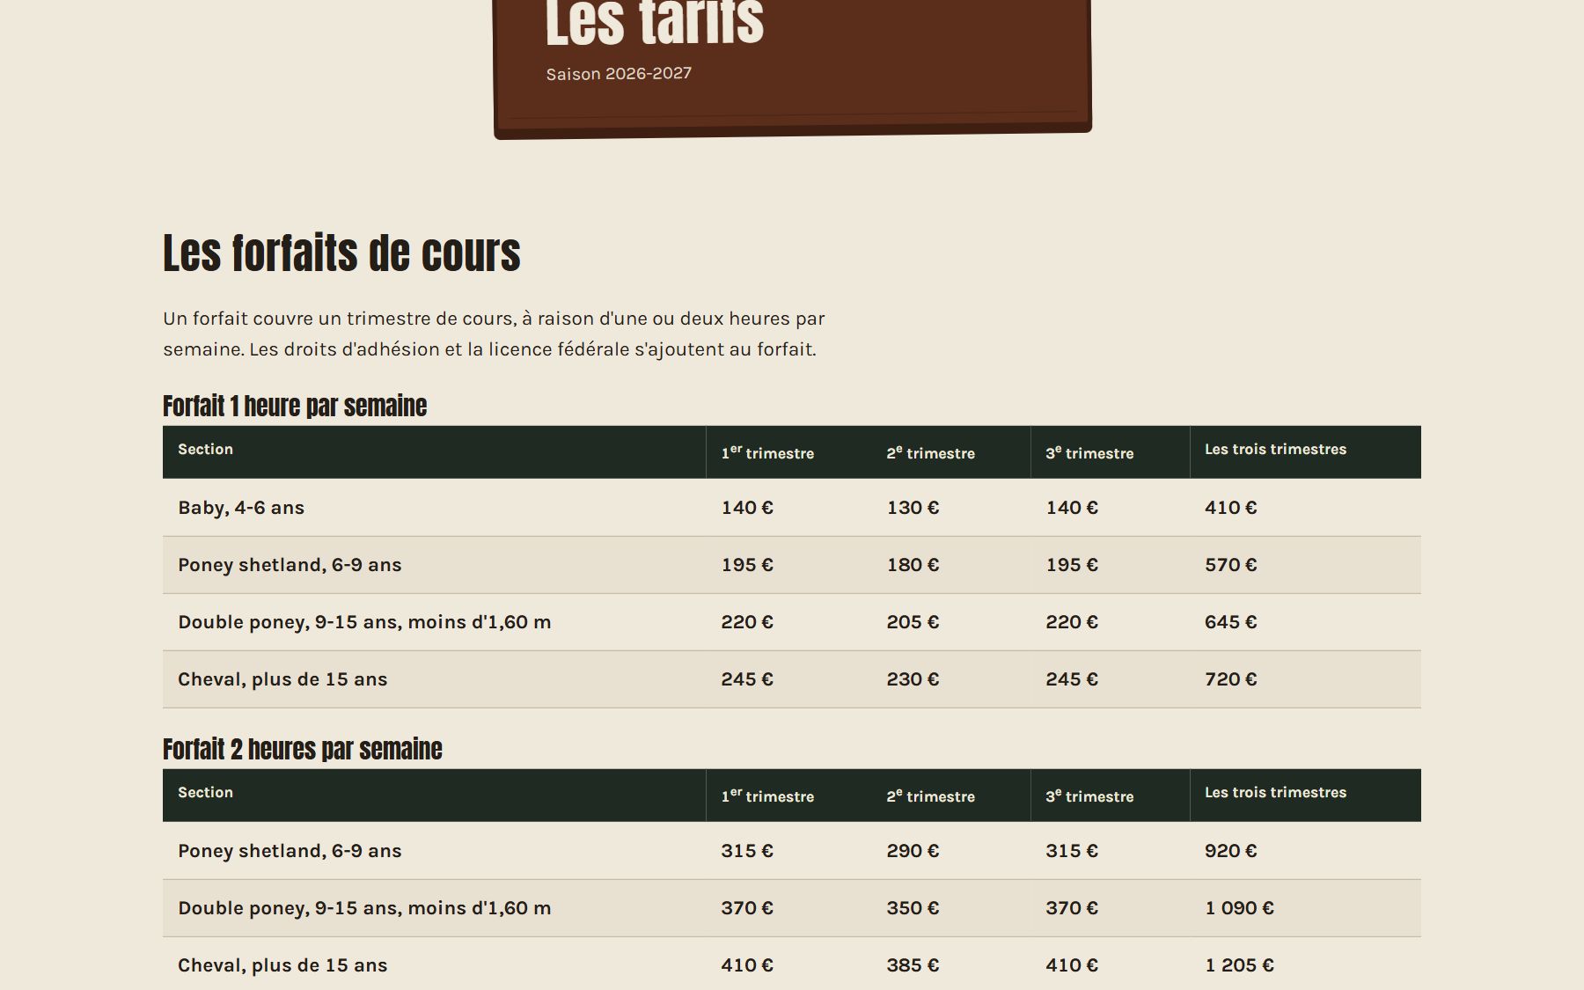Click the 1 205 € Cheval total

1239,965
